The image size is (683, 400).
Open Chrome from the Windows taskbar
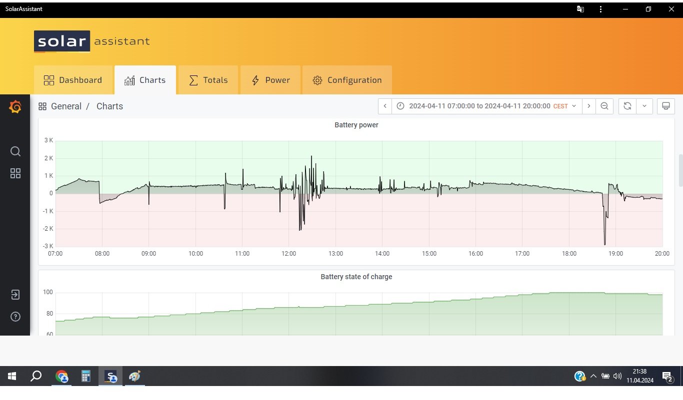click(x=61, y=377)
